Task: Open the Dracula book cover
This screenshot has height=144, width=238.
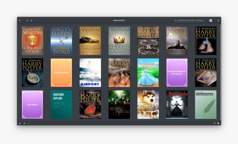Action: point(177,105)
